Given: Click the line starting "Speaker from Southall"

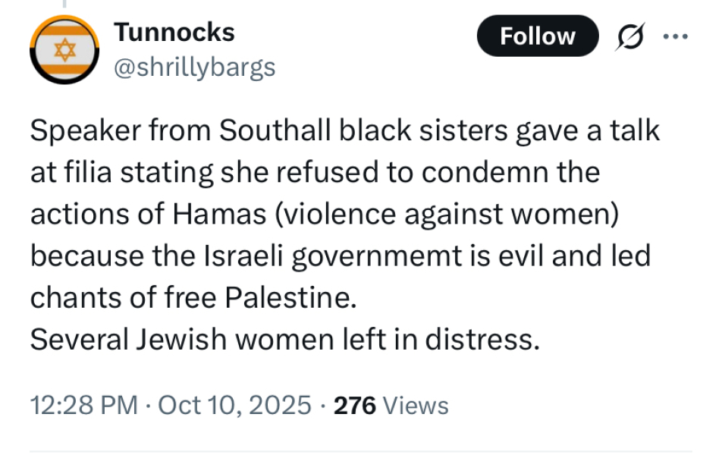Looking at the screenshot, I should [345, 131].
